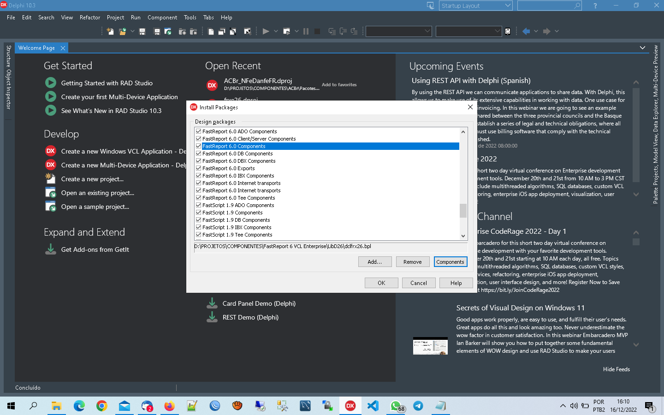Click the download icon beside Get Add-ons from GetIt
The height and width of the screenshot is (415, 664).
(x=51, y=249)
